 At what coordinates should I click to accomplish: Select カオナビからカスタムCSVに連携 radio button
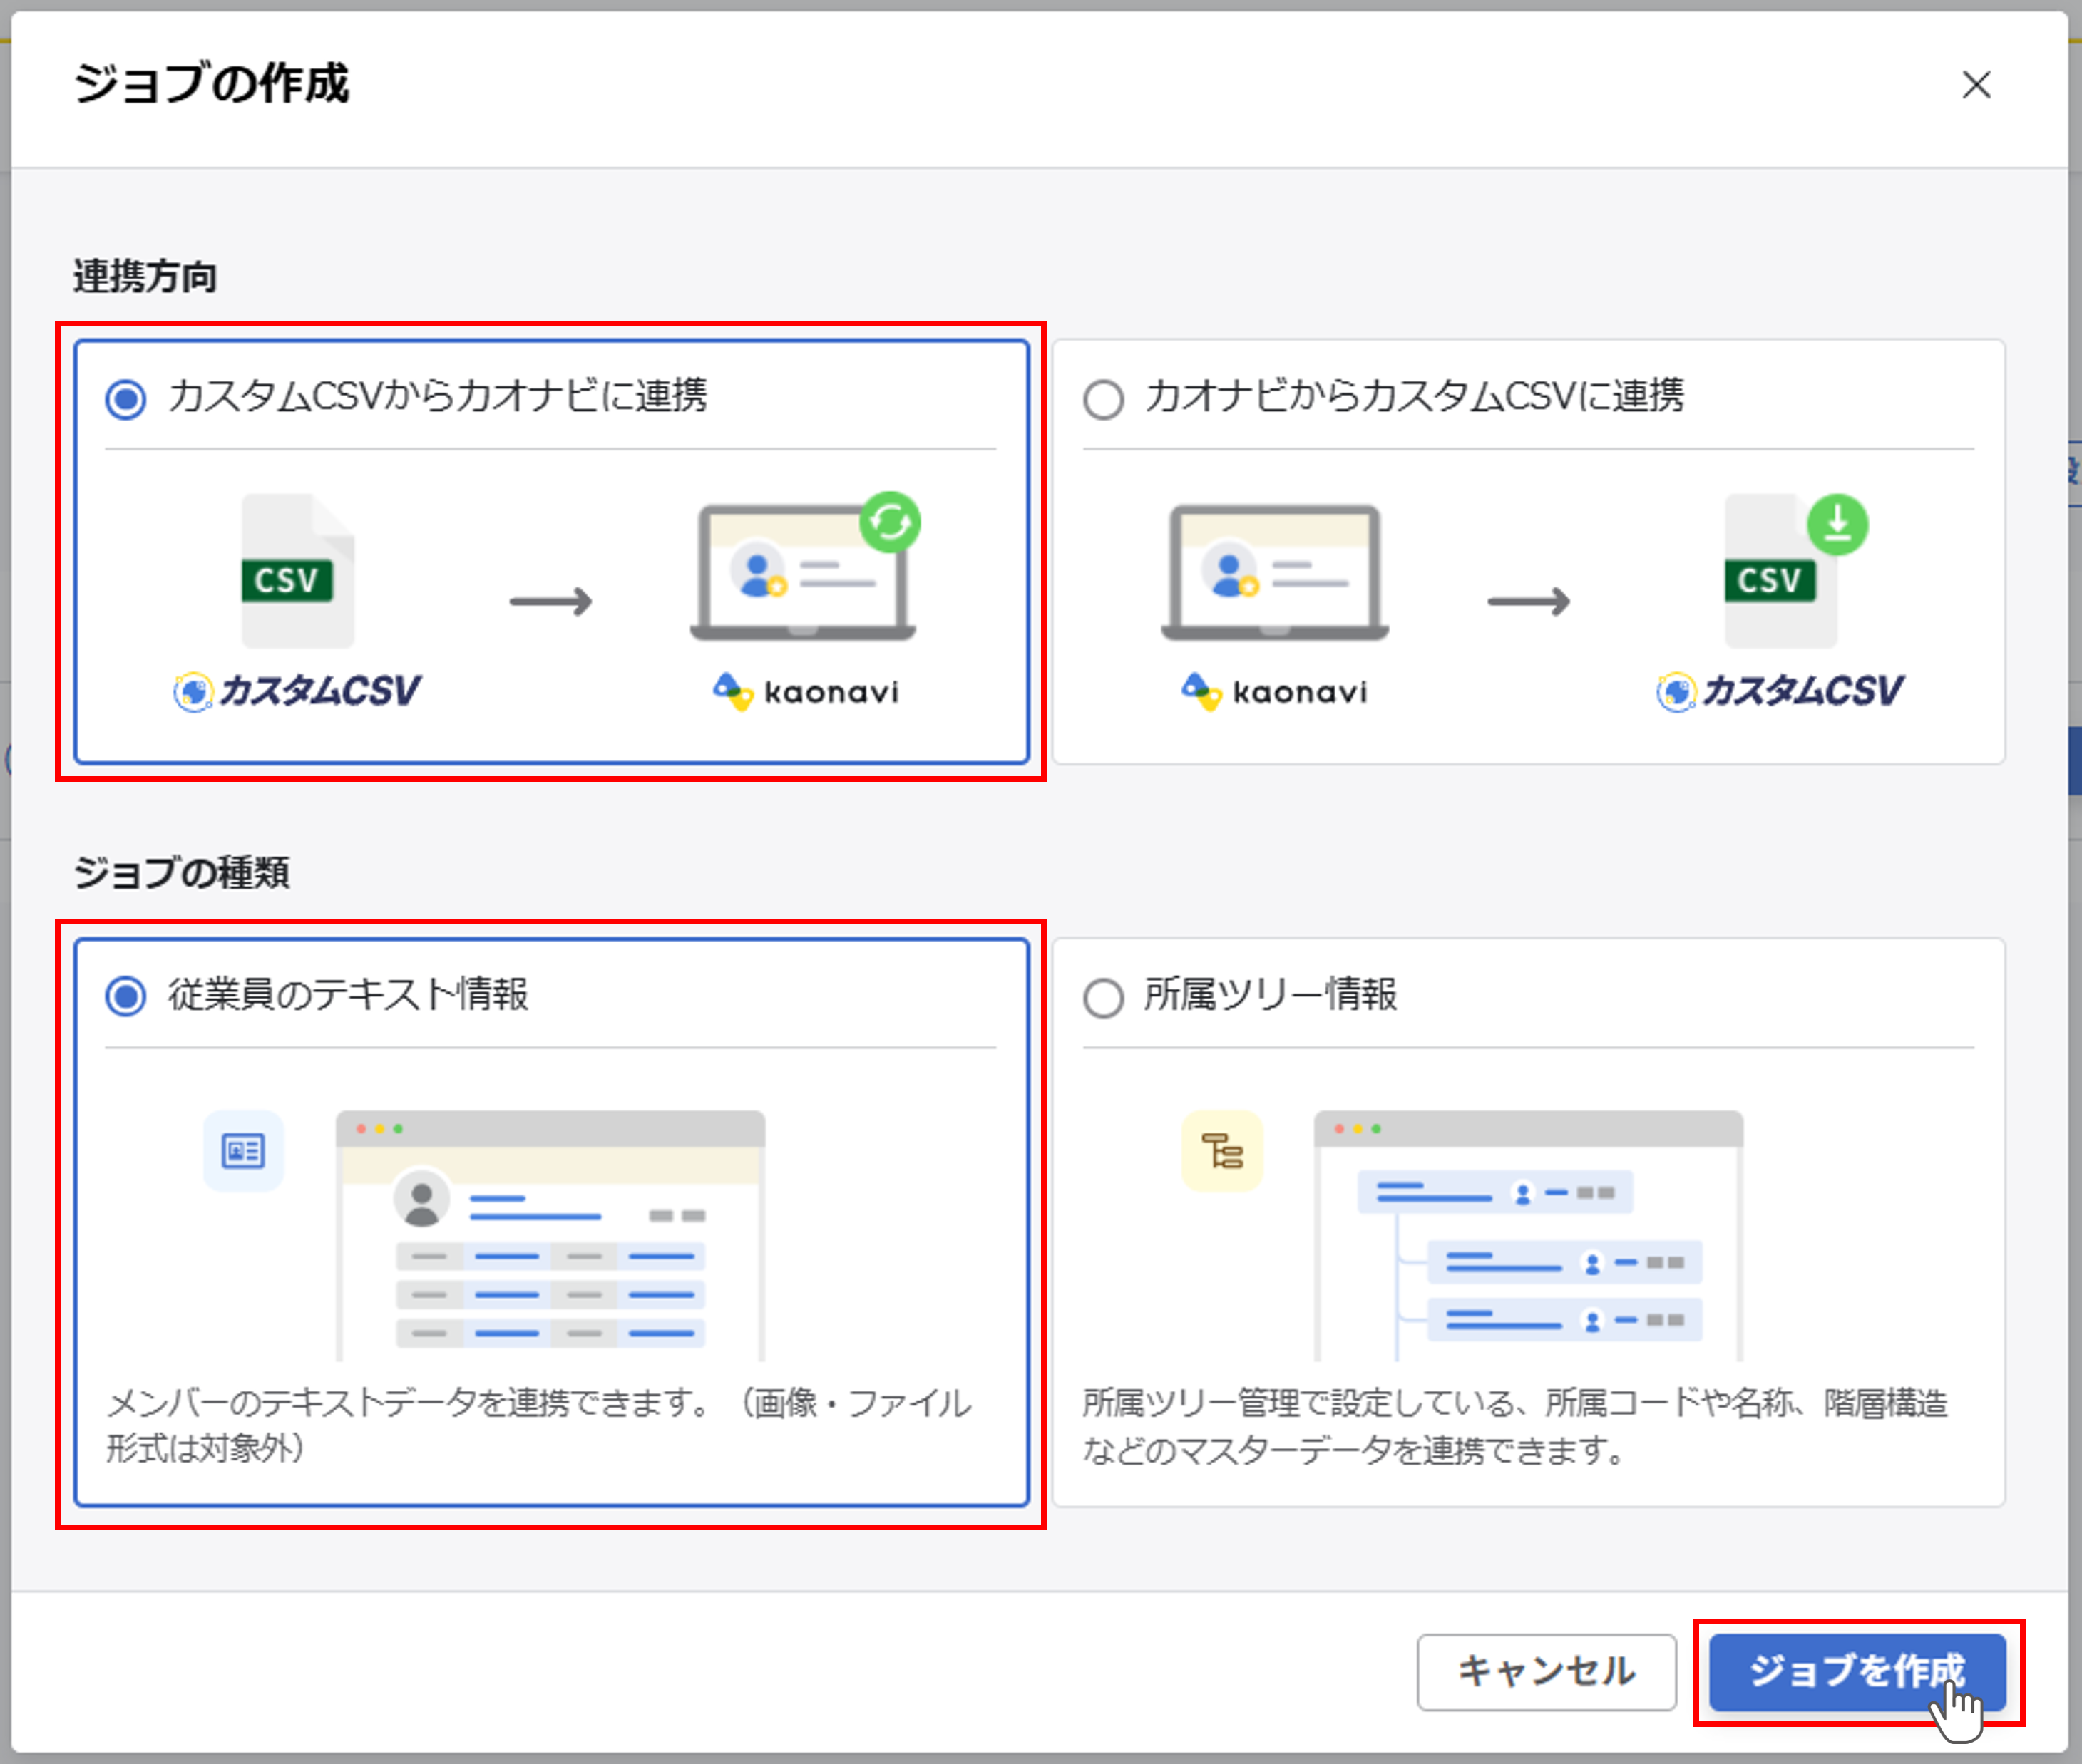click(1102, 399)
